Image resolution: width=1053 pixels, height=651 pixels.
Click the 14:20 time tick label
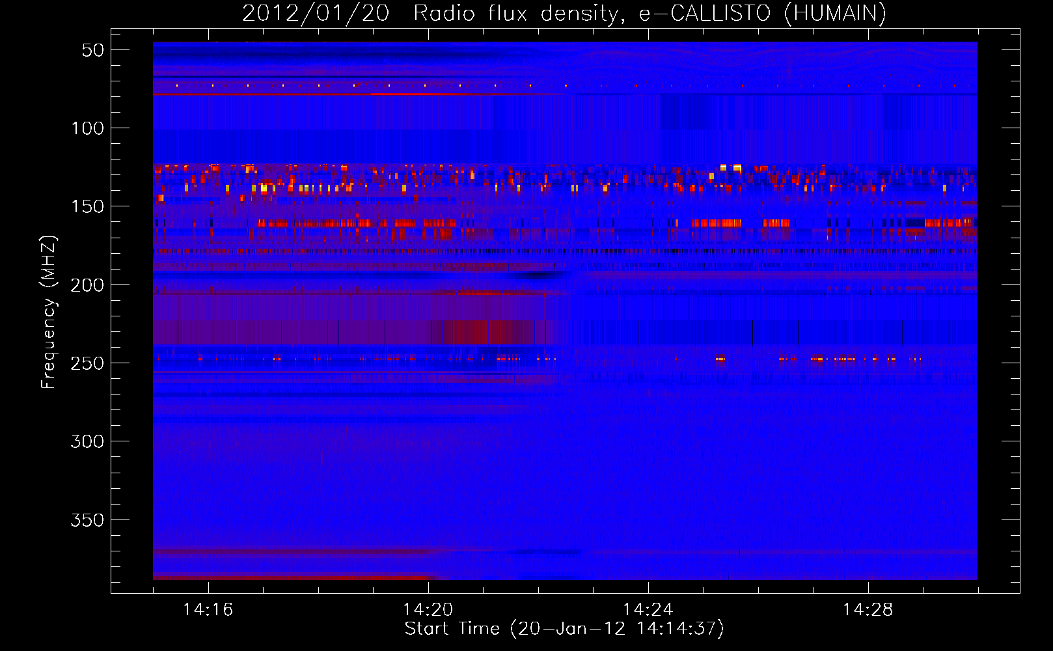tap(428, 609)
